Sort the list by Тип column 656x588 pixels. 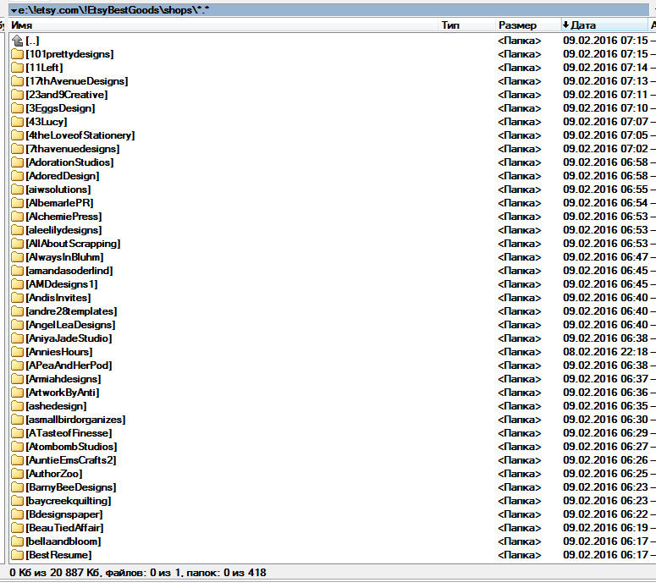(467, 25)
